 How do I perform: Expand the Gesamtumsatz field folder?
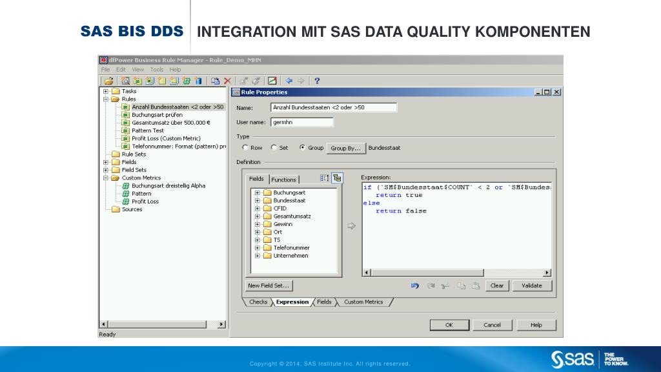click(x=257, y=216)
